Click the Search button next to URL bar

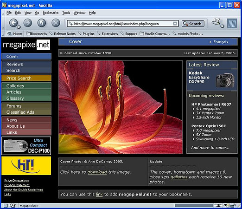[x=193, y=24]
